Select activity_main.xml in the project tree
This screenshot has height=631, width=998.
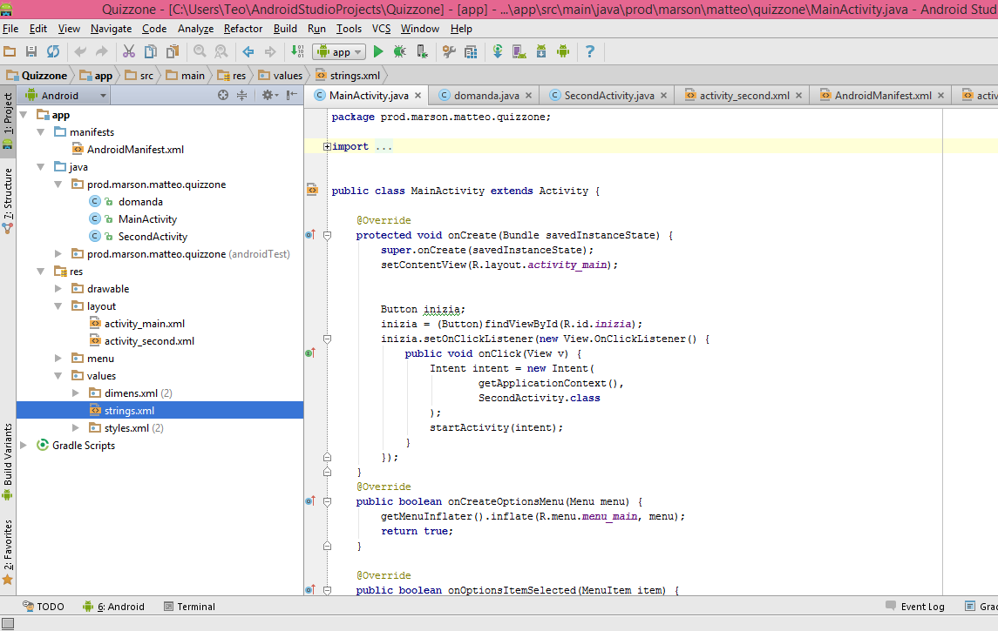point(145,324)
